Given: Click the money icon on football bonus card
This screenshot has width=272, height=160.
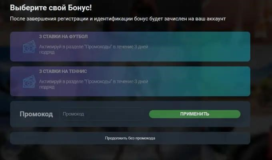Looking at the screenshot, I should point(29,46).
